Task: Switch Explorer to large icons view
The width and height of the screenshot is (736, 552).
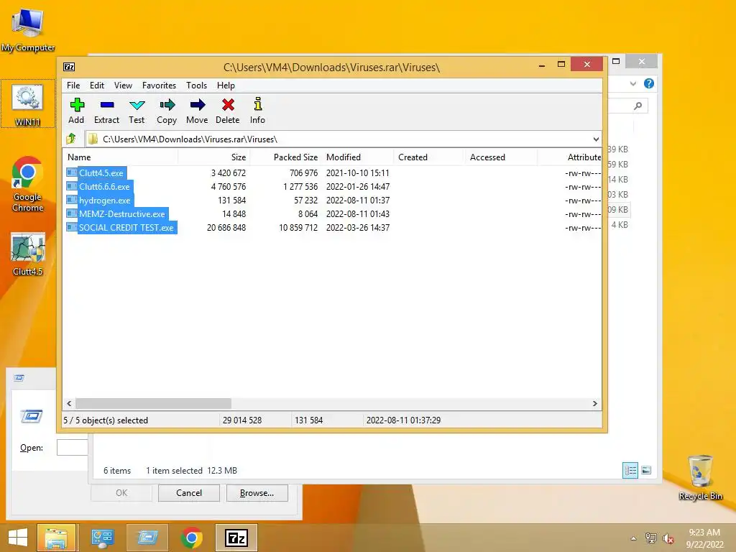Action: 646,470
